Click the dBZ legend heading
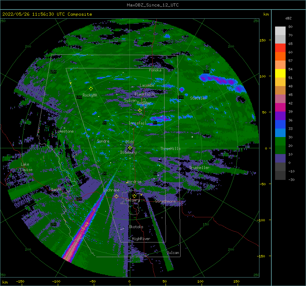The image size is (306, 286). point(288,18)
